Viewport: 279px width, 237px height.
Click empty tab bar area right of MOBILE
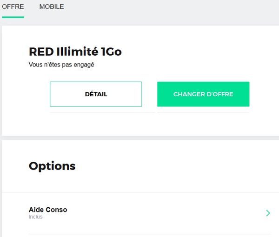click(x=172, y=8)
